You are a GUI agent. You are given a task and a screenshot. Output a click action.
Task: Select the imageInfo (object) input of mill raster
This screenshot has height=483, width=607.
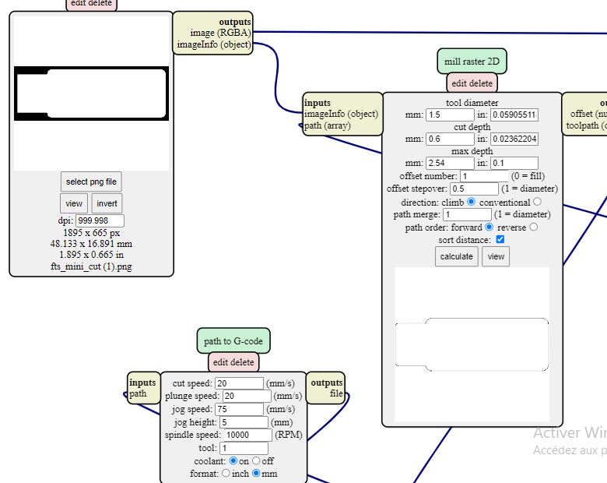click(x=341, y=114)
